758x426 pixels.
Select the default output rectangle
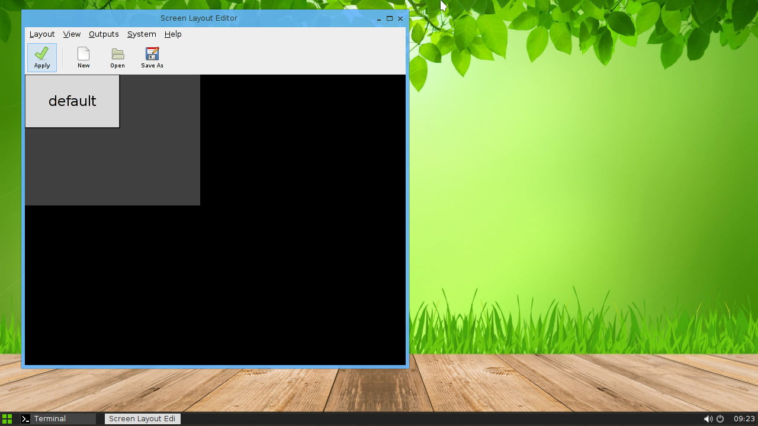tap(72, 101)
